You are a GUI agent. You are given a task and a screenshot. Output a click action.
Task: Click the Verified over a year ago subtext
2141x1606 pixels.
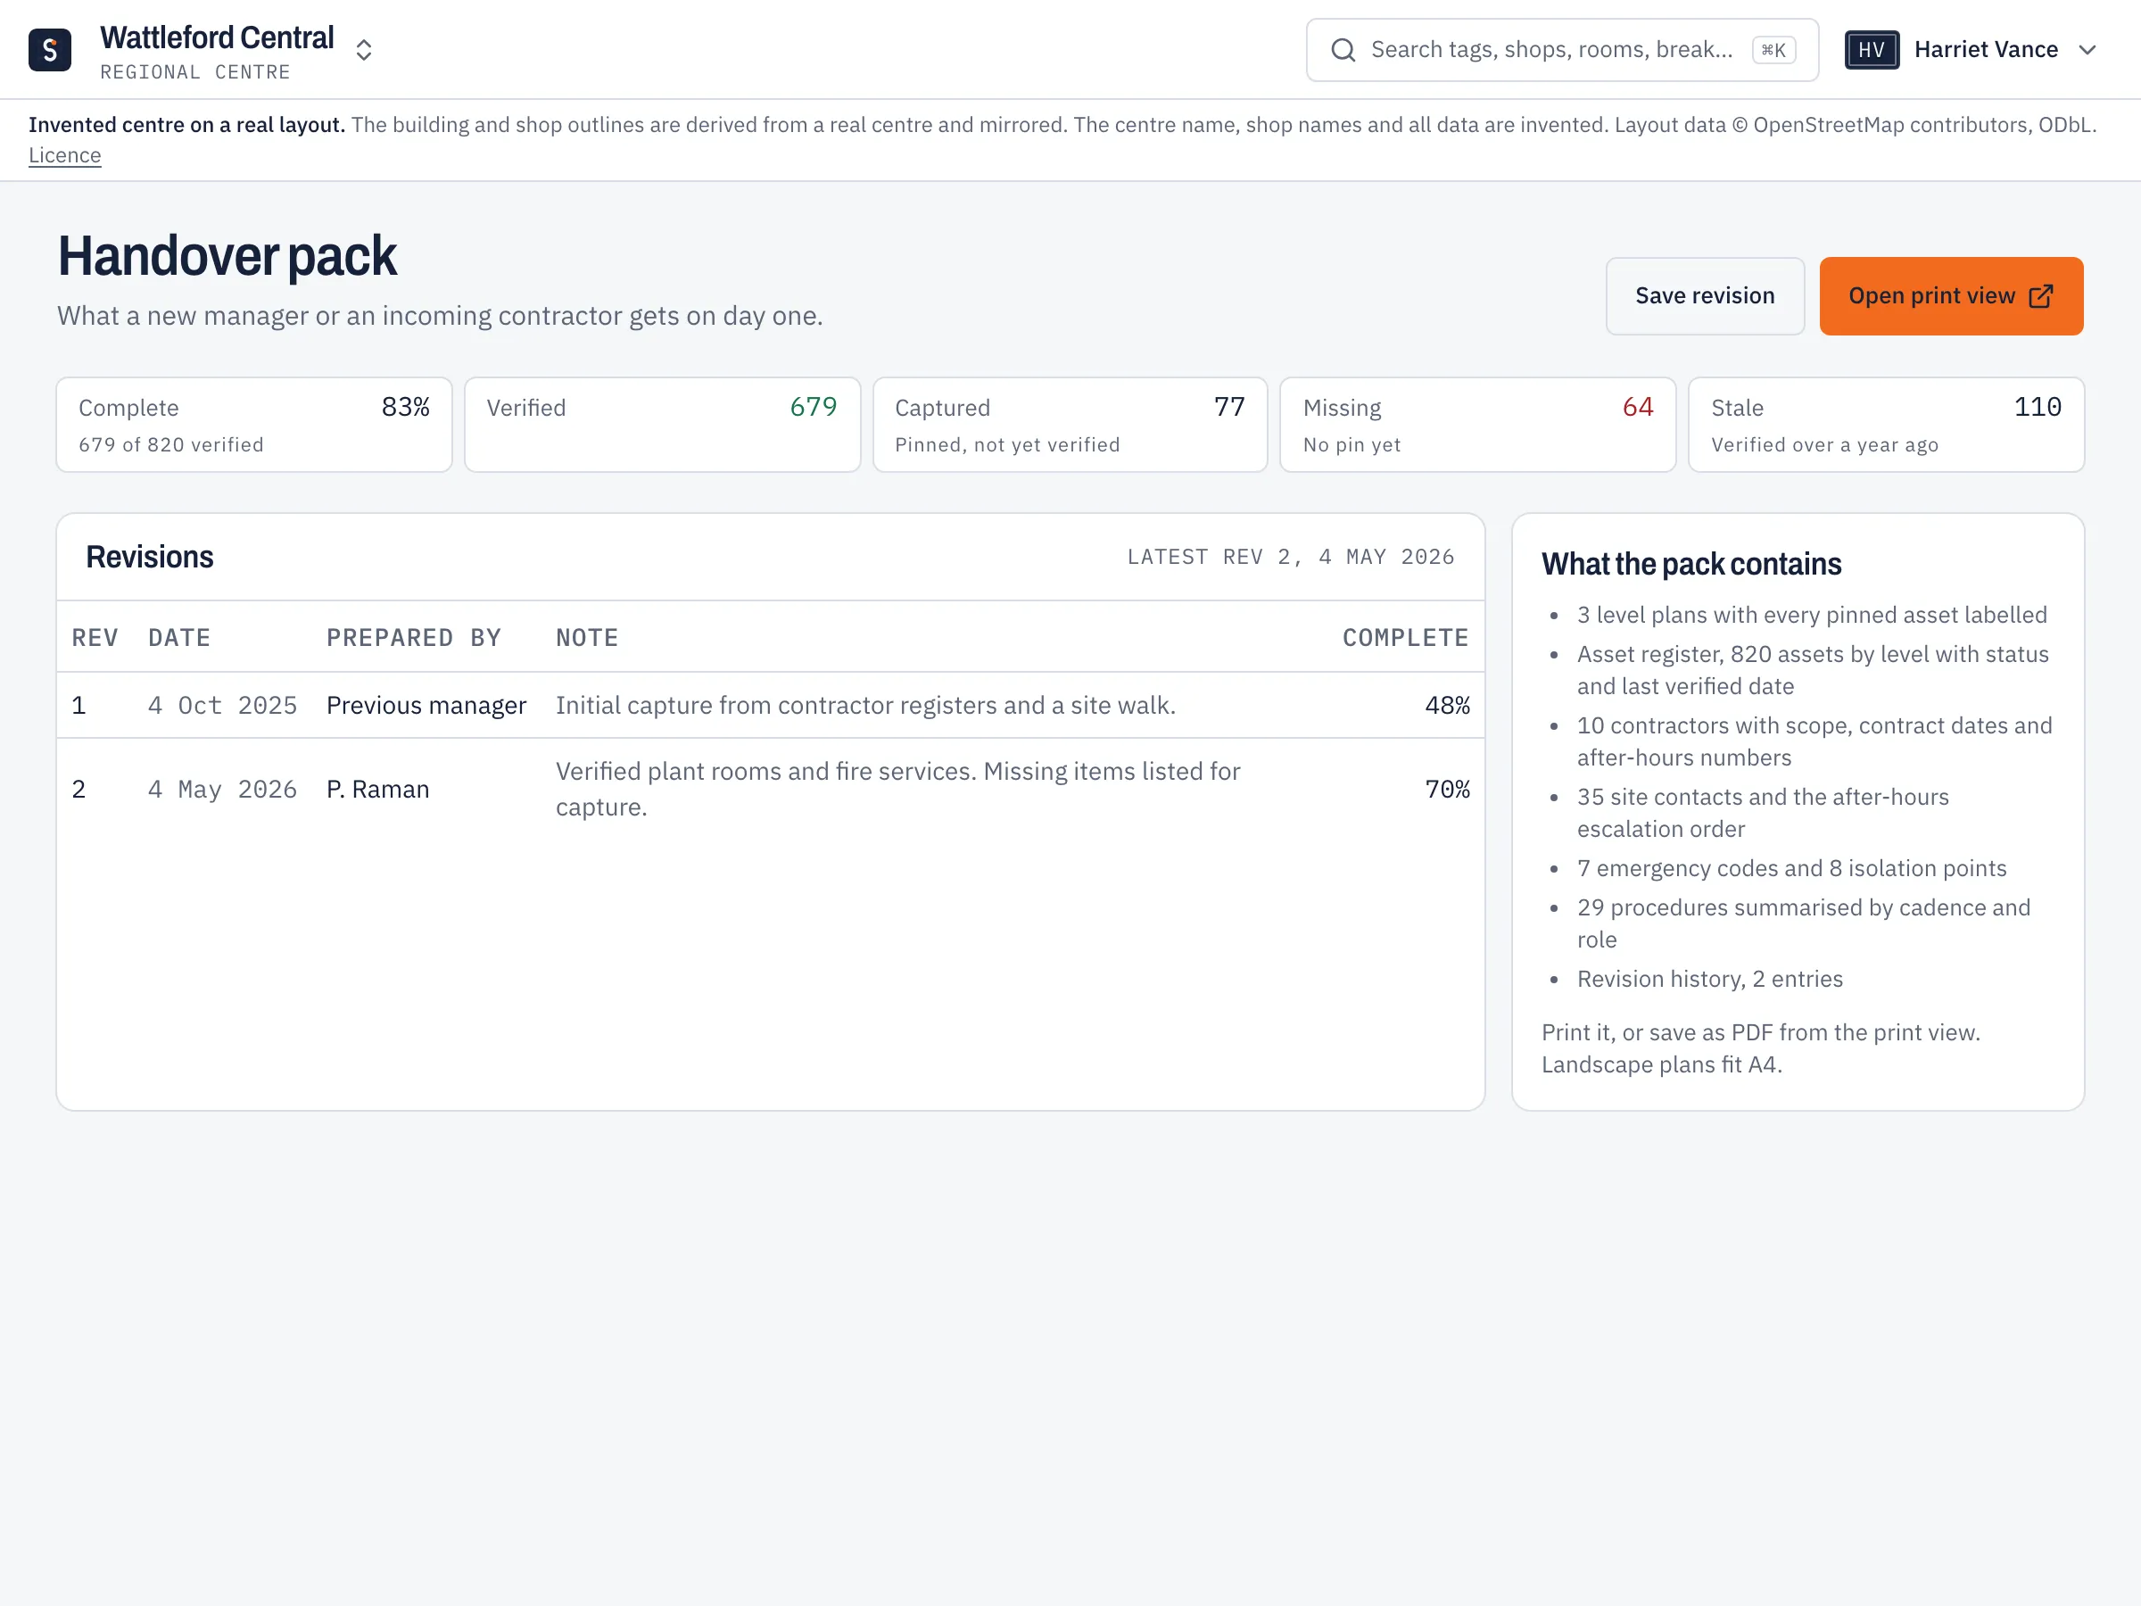point(1824,445)
